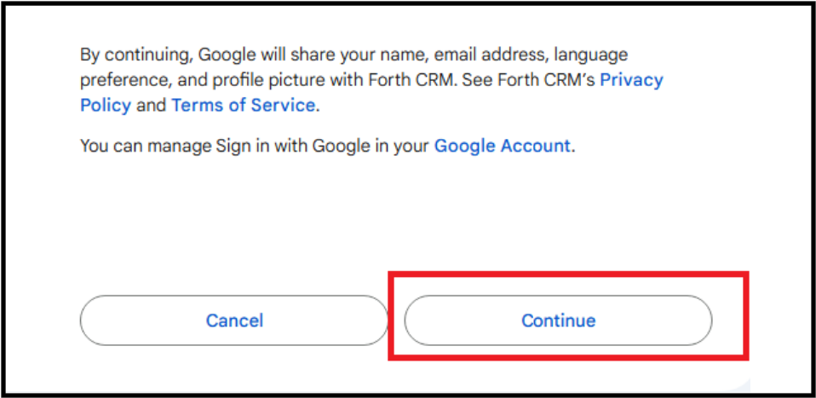
Task: Click the Continue button
Action: [558, 320]
